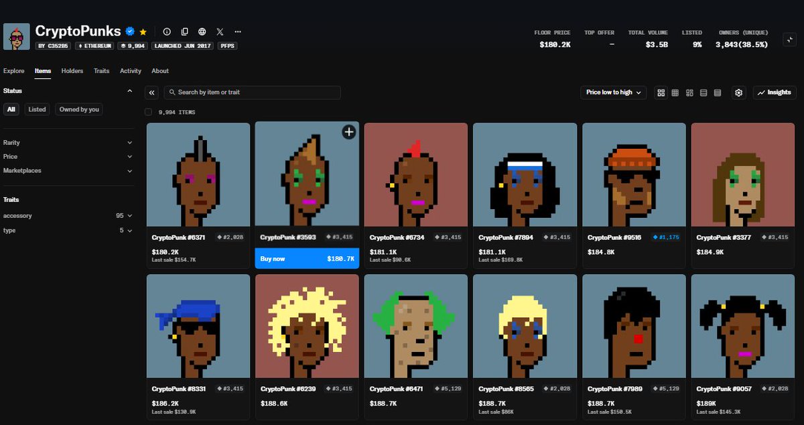Filter status by Owned by you
The image size is (804, 425).
tap(79, 109)
